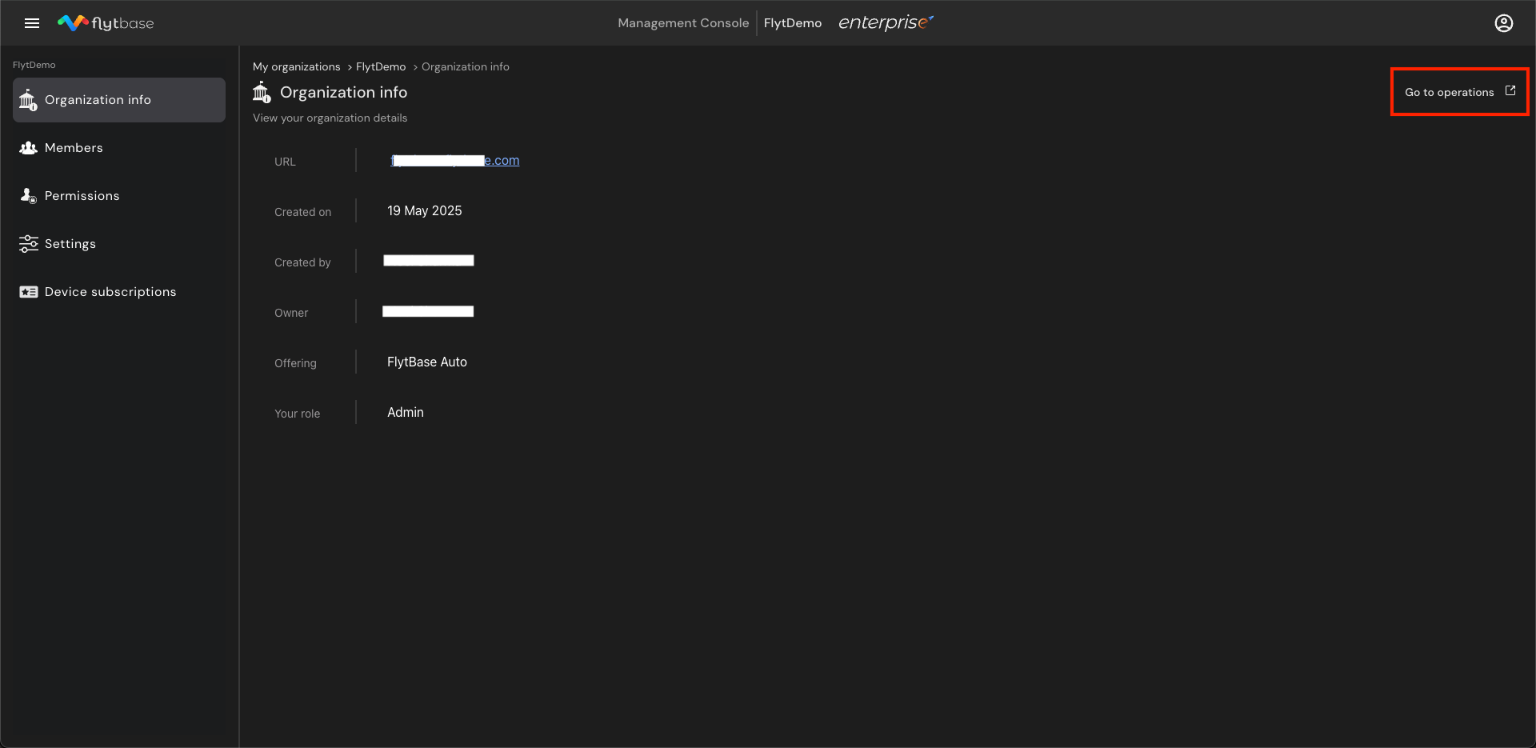Click the Settings sliders icon

pyautogui.click(x=28, y=244)
